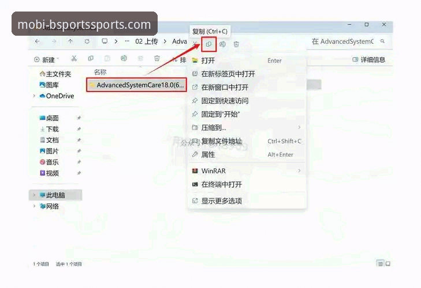Expand the OneDrive tree node
421x288 pixels.
click(34, 96)
